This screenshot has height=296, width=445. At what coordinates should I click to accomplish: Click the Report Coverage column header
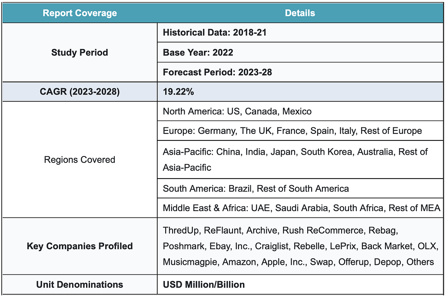[x=80, y=13]
